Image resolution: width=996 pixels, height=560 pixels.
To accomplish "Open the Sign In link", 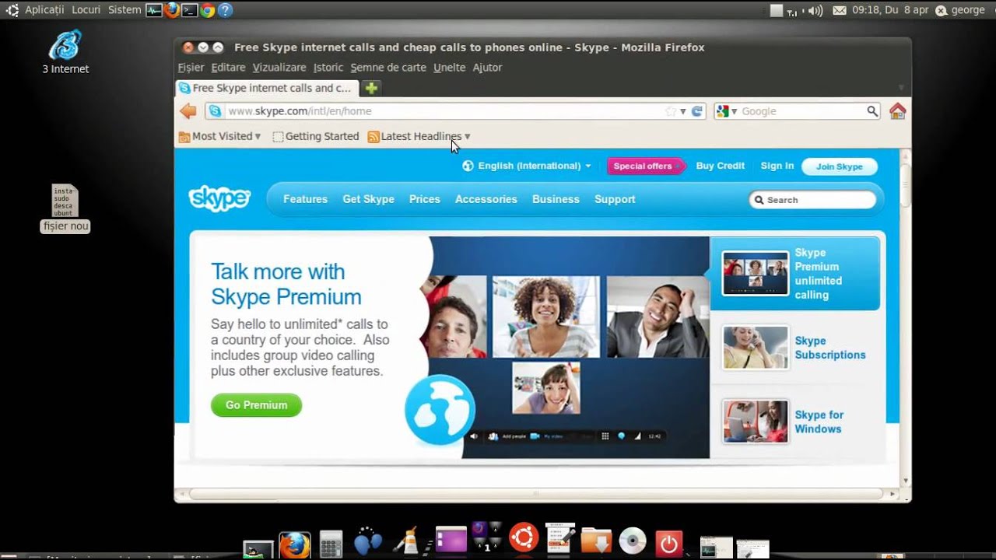I will (x=777, y=166).
